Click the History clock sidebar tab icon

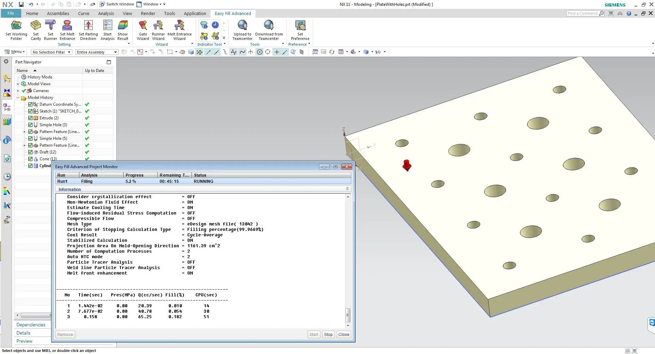point(7,177)
